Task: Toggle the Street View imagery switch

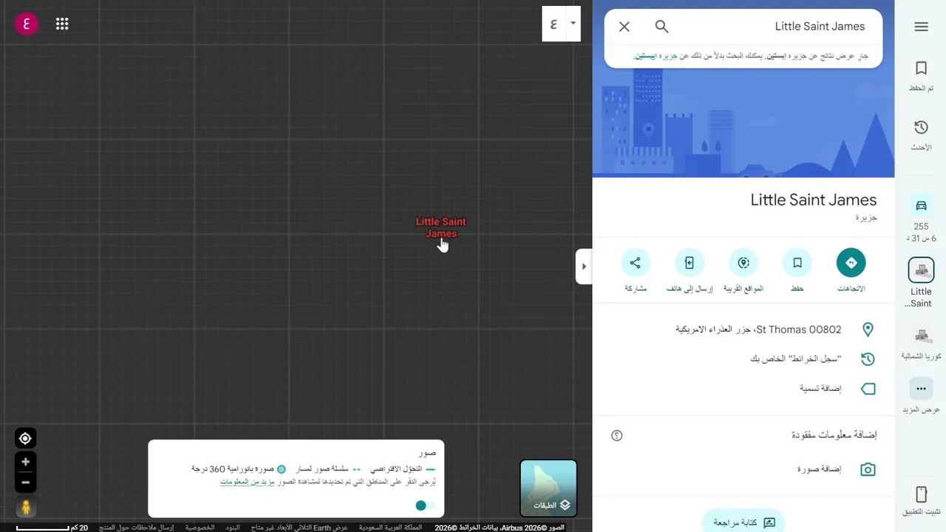Action: click(x=425, y=505)
